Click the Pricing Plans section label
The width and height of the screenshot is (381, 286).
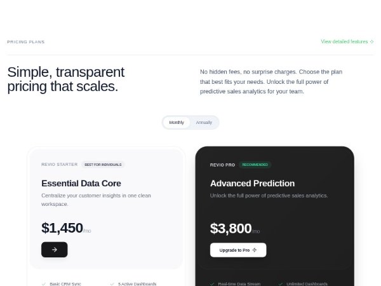(x=26, y=42)
